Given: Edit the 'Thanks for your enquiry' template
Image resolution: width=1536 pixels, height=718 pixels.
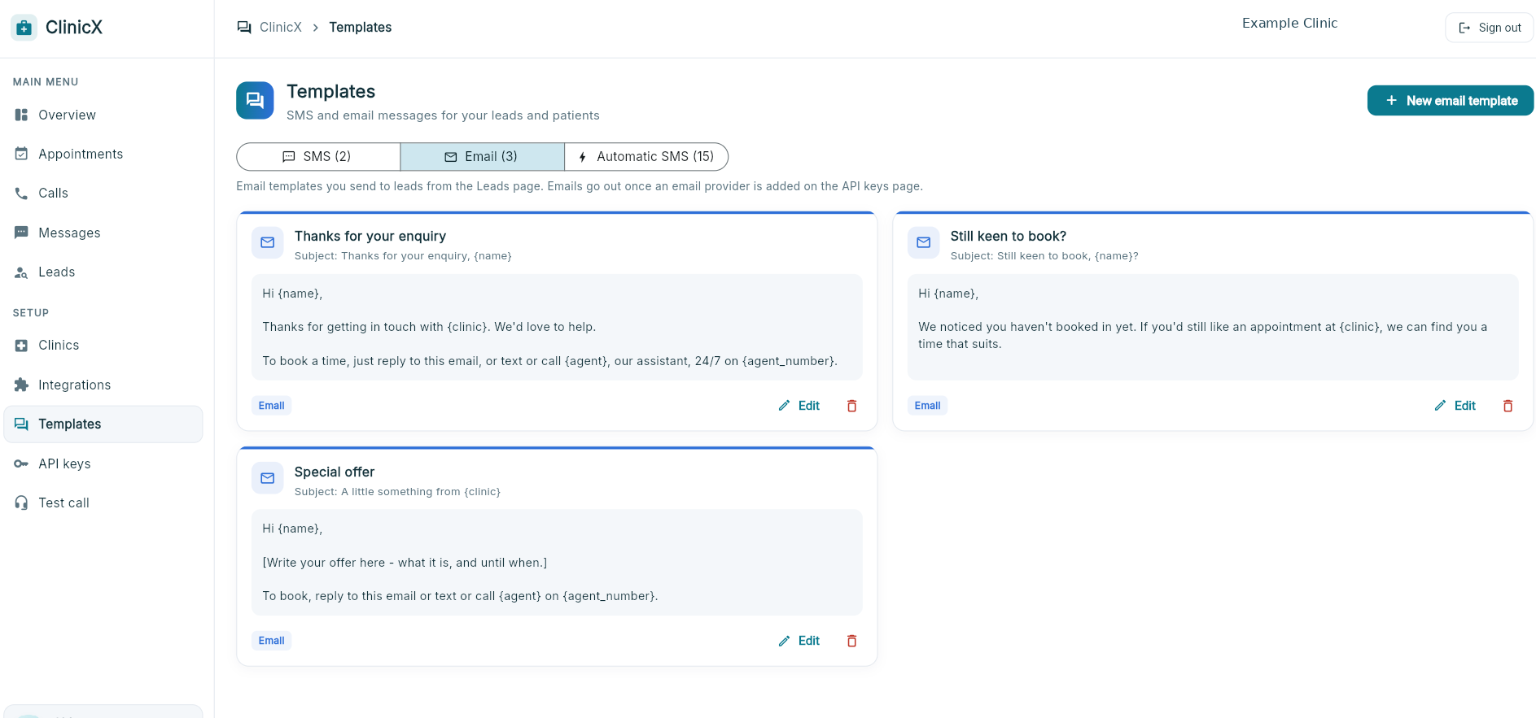Looking at the screenshot, I should pos(799,406).
